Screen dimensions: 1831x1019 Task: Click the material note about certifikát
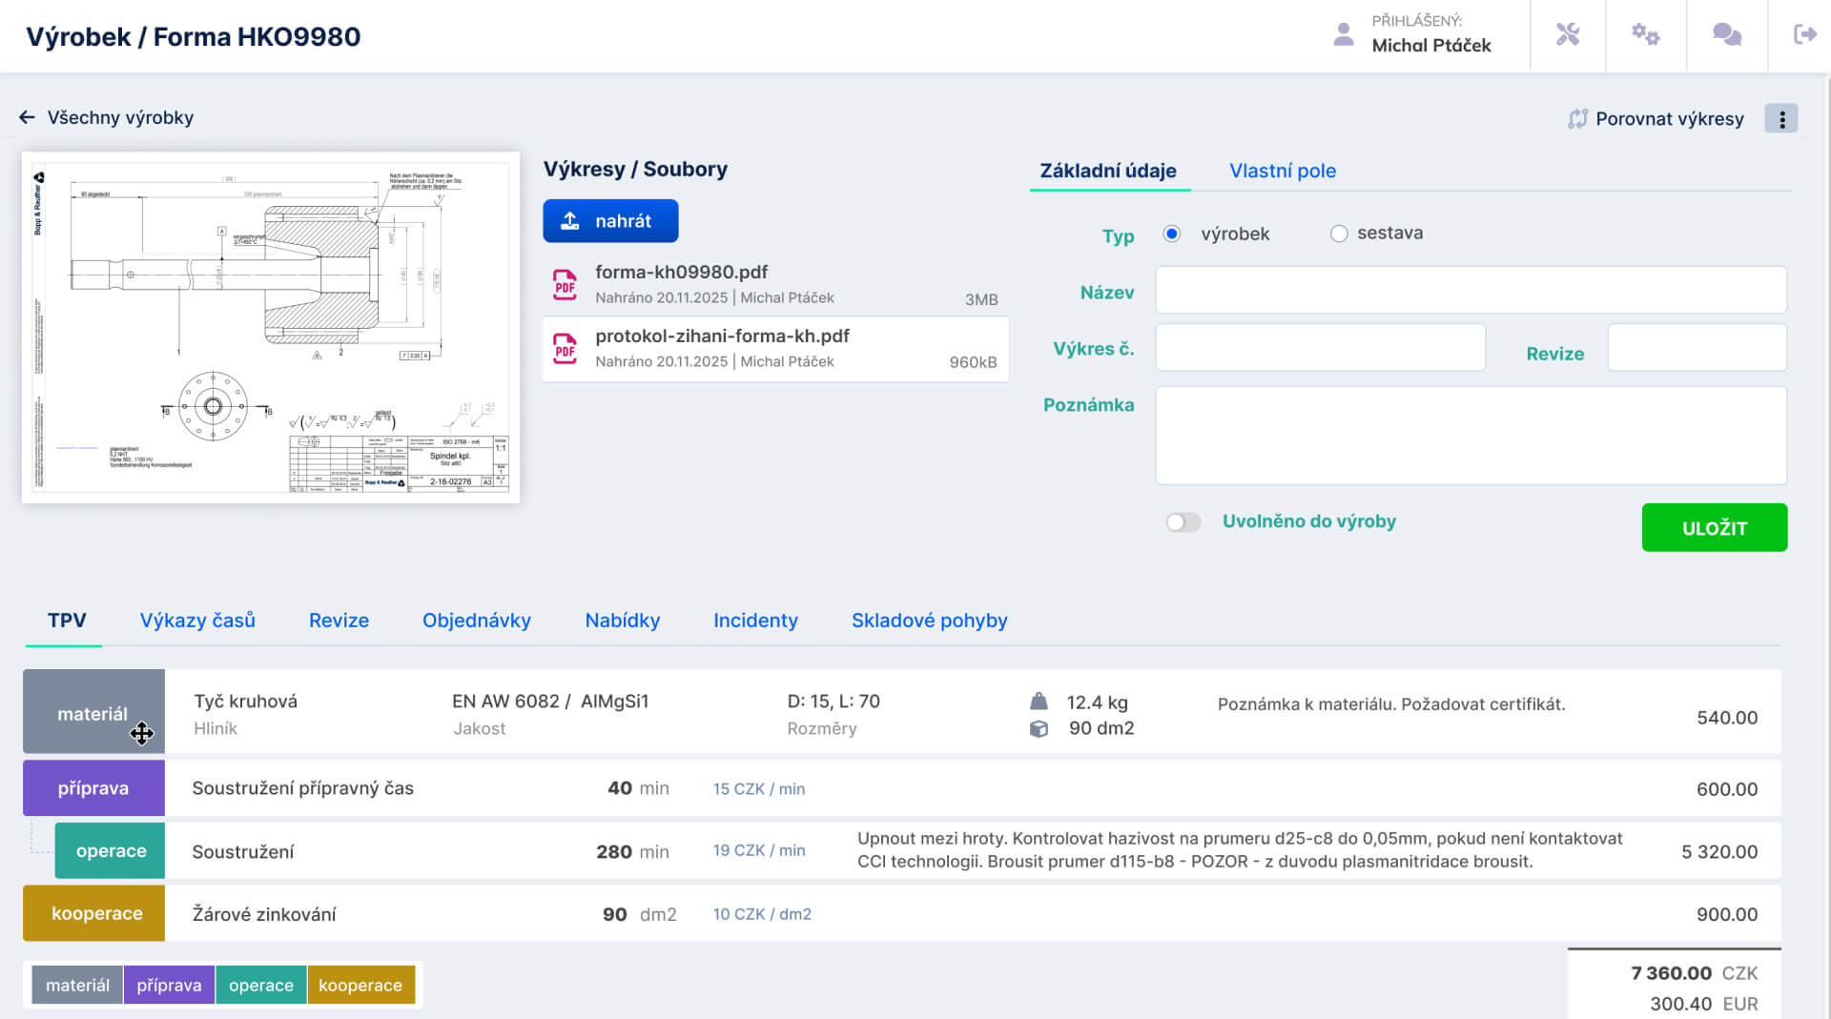tap(1391, 704)
